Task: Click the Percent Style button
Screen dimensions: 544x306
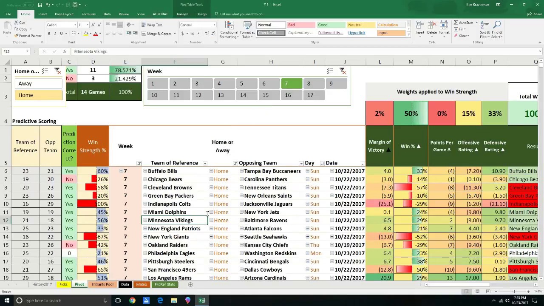Action: pyautogui.click(x=192, y=34)
